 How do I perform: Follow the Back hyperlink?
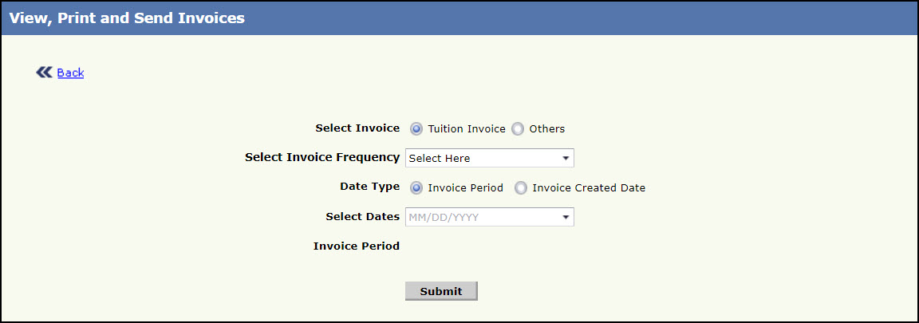coord(70,73)
